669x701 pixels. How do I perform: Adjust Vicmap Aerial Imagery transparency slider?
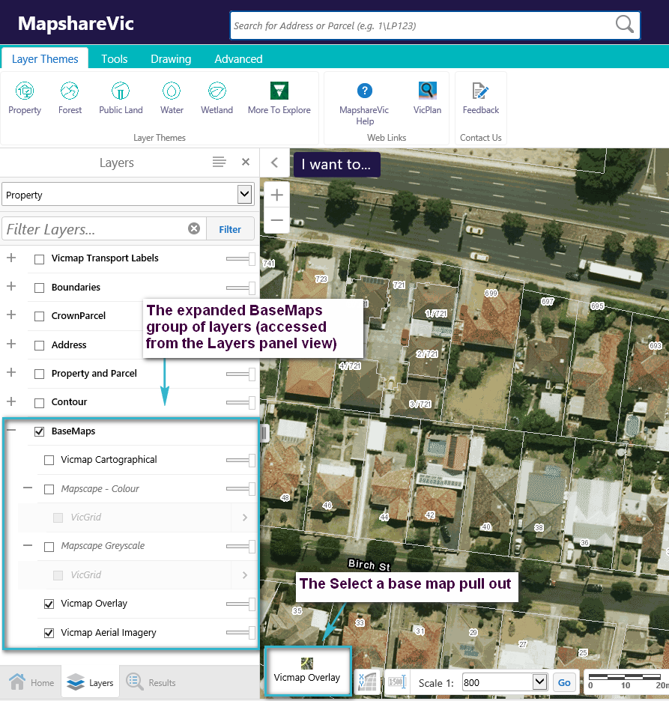click(240, 633)
